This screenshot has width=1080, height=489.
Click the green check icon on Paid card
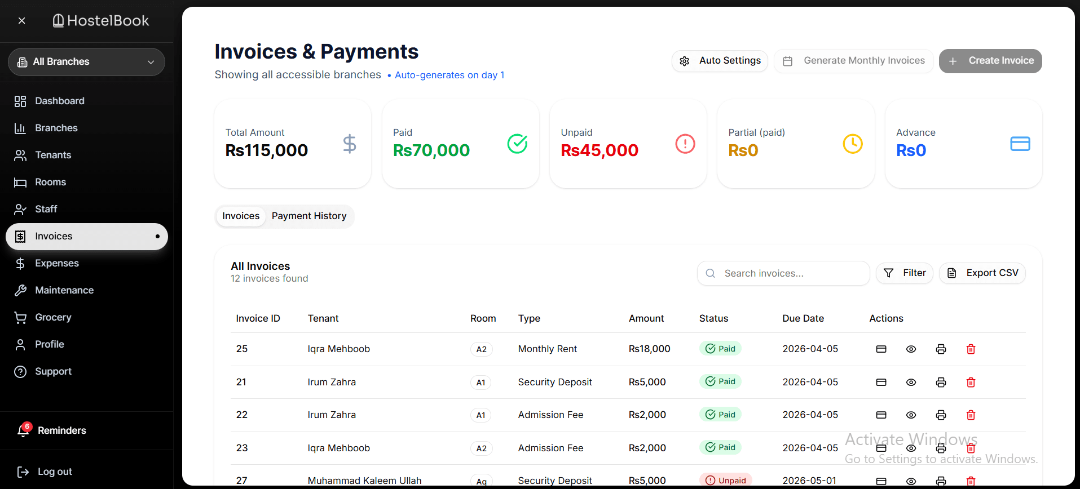[517, 144]
